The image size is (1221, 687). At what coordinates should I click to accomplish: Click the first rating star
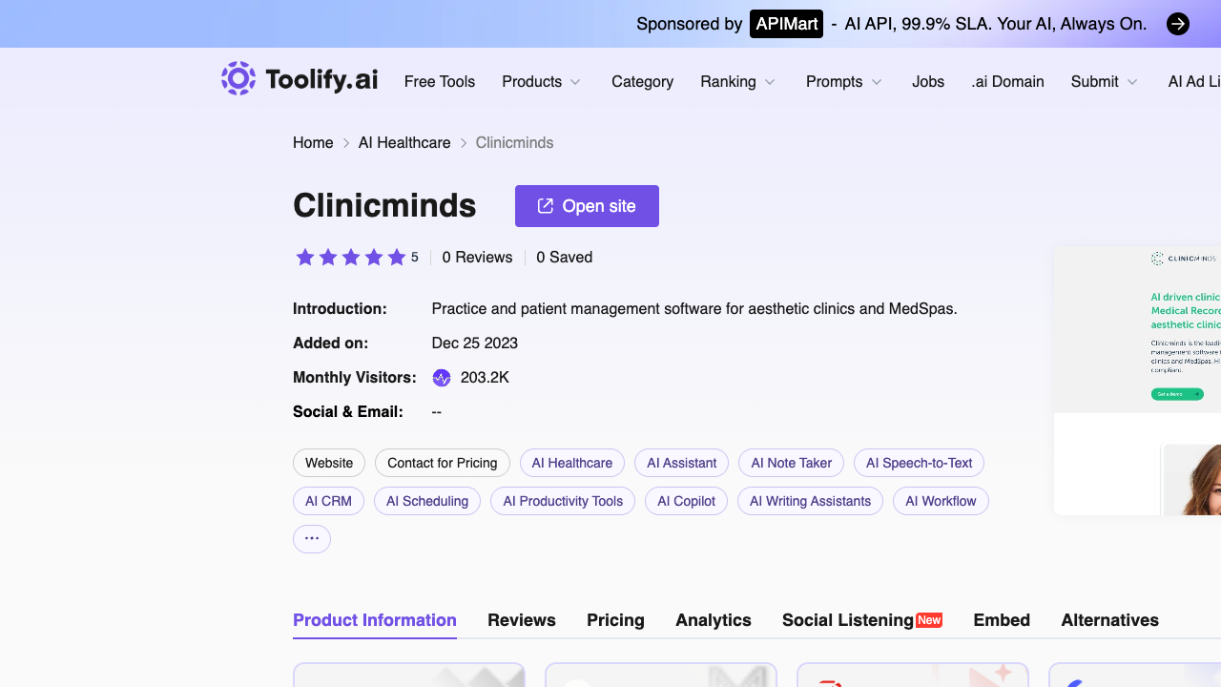point(305,258)
